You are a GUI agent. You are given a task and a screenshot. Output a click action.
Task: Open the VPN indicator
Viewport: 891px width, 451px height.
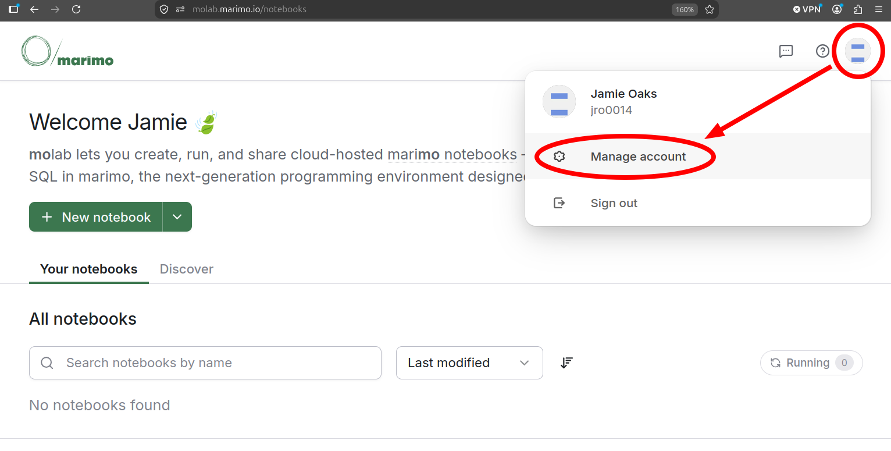[807, 9]
